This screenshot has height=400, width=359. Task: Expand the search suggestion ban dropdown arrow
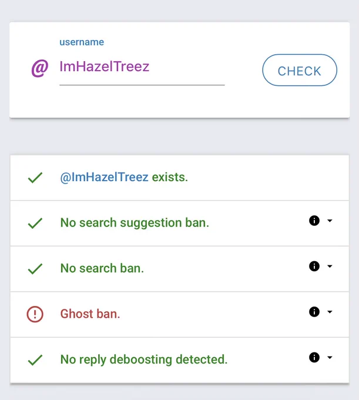(330, 221)
